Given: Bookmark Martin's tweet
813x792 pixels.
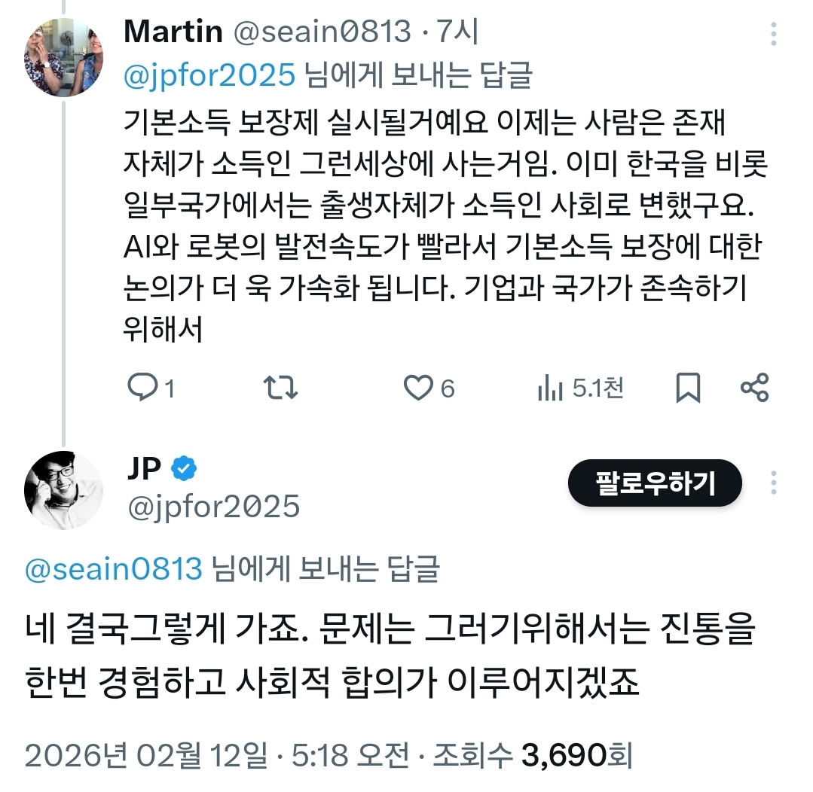Looking at the screenshot, I should (x=687, y=388).
